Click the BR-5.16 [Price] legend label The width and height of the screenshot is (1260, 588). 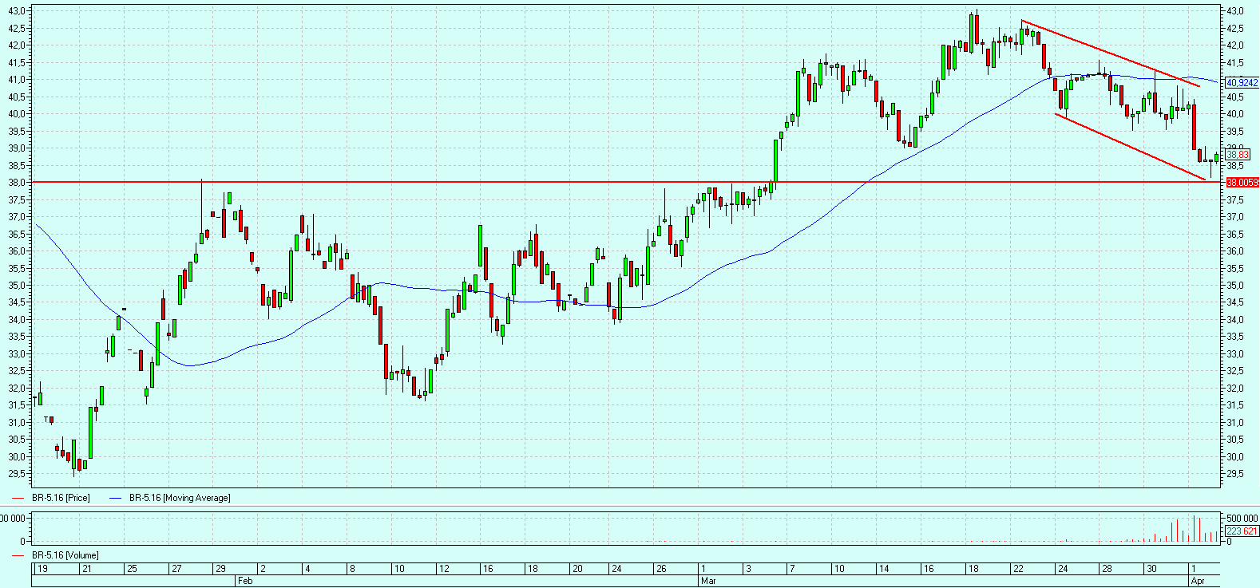tap(61, 498)
